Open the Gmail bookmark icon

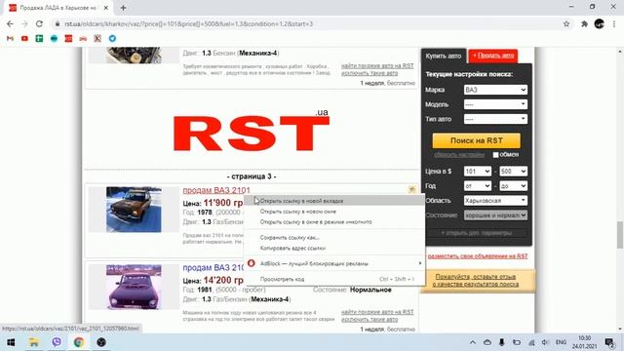tap(10, 39)
